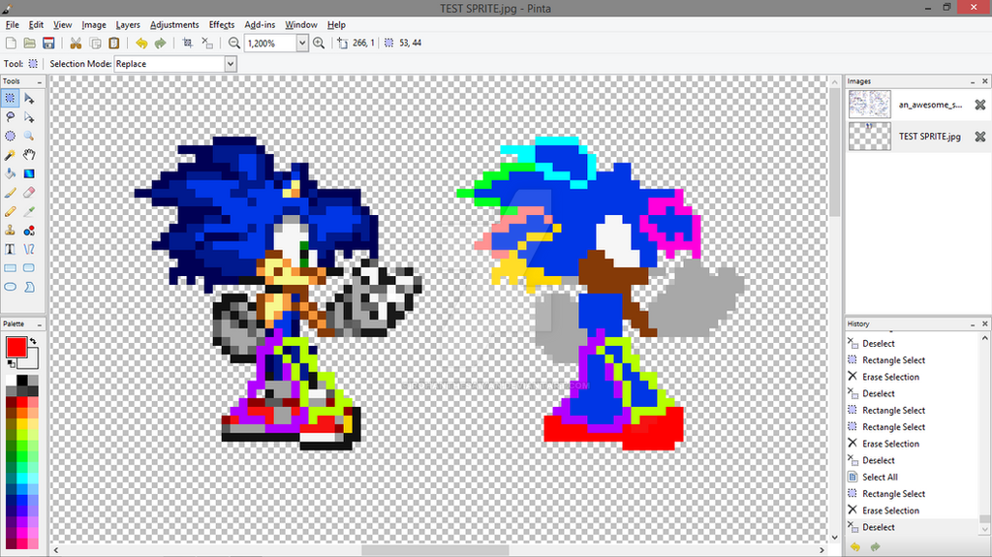The image size is (992, 557).
Task: Reset colors to black and white icon
Action: 11,363
